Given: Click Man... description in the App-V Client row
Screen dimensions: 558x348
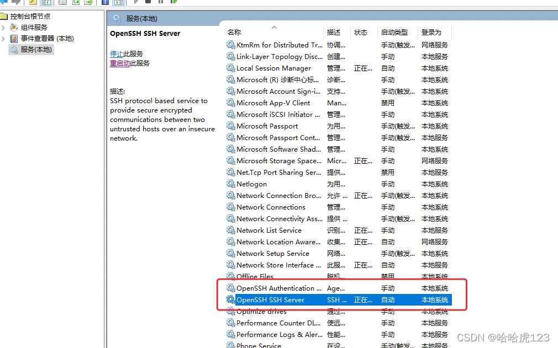Looking at the screenshot, I should tap(336, 103).
